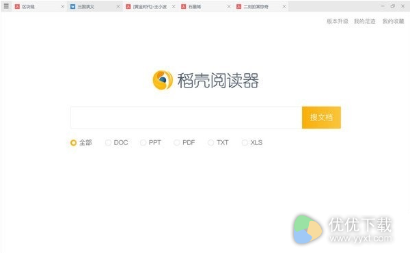
Task: Switch to the 石墨烯 tab
Action: [x=206, y=7]
